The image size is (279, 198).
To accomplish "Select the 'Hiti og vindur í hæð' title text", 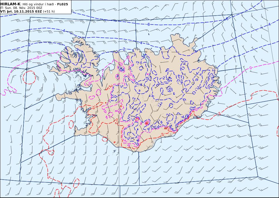I will point(38,4).
